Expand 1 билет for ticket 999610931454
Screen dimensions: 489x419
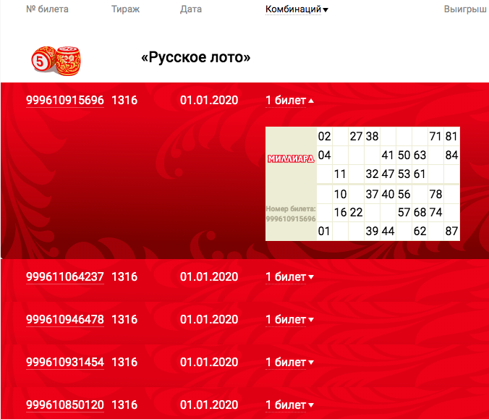(x=290, y=363)
